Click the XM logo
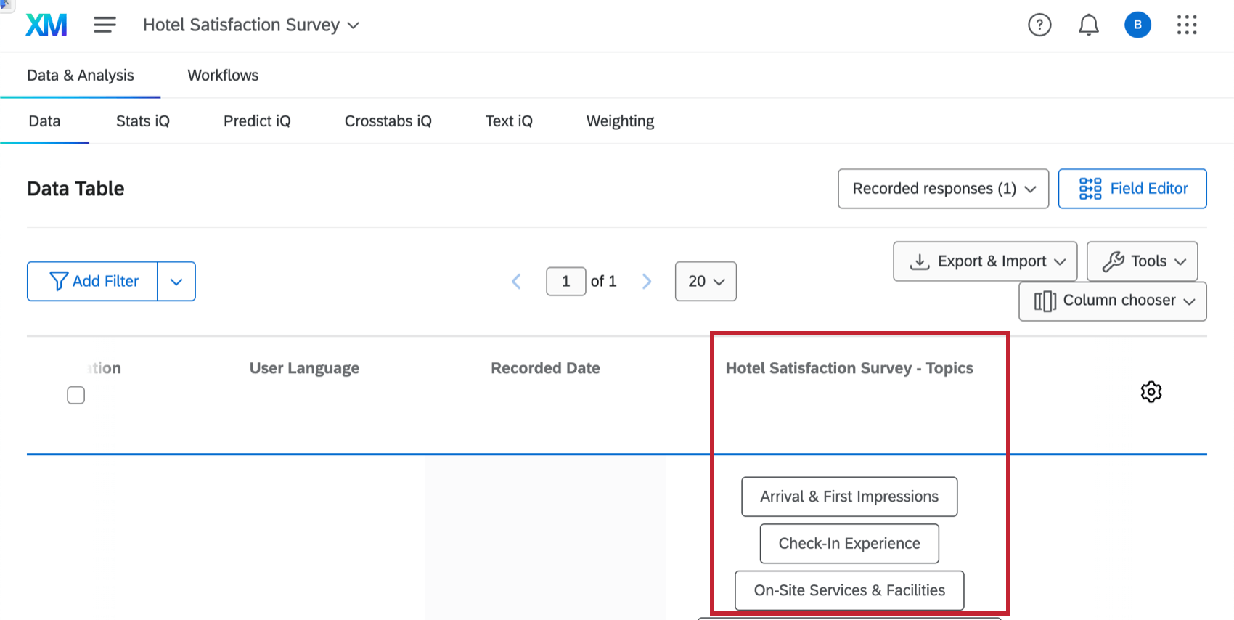The image size is (1234, 620). 46,25
